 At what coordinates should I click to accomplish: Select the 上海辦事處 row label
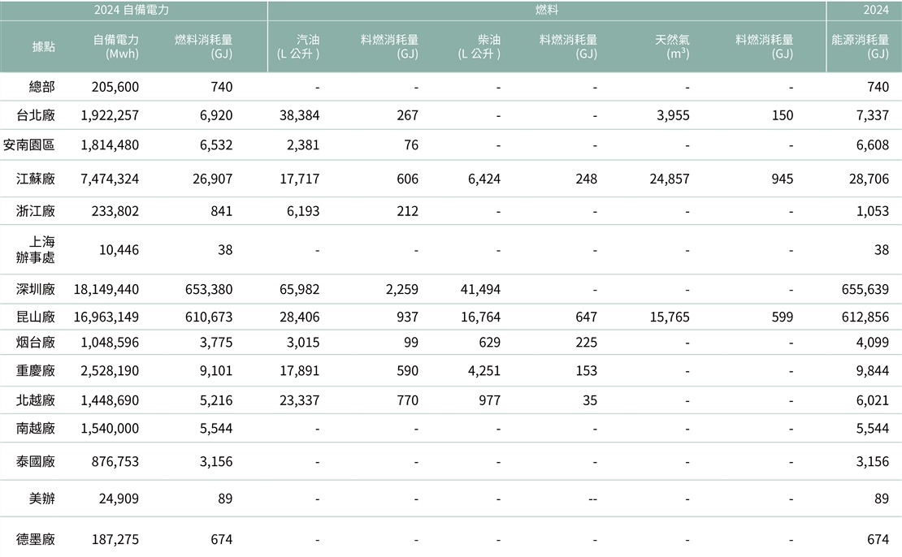coord(35,249)
